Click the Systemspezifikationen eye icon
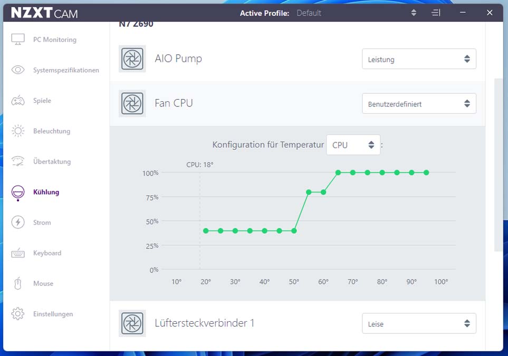Screen dimensions: 508x356 pos(18,70)
